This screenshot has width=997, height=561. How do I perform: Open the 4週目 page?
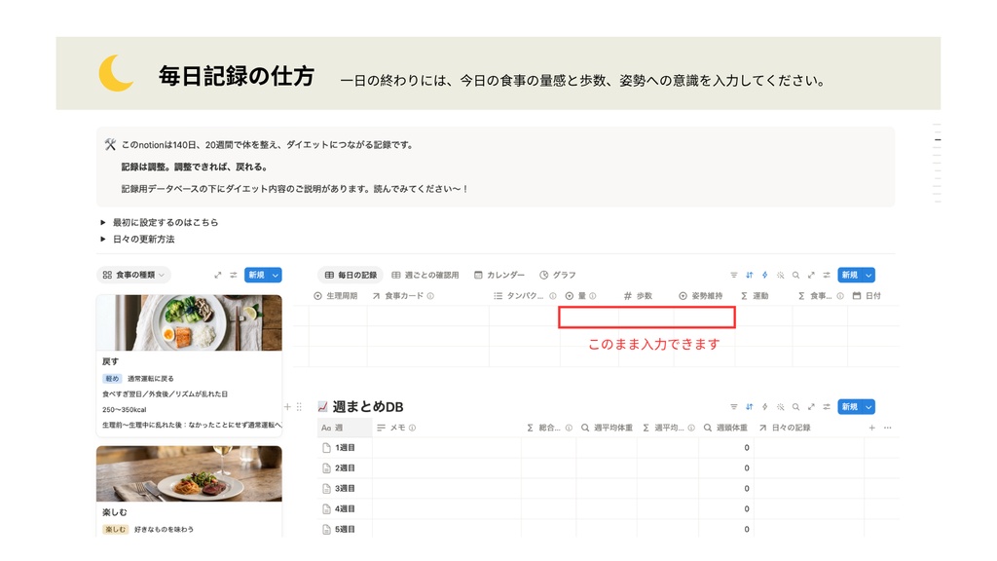click(x=345, y=508)
